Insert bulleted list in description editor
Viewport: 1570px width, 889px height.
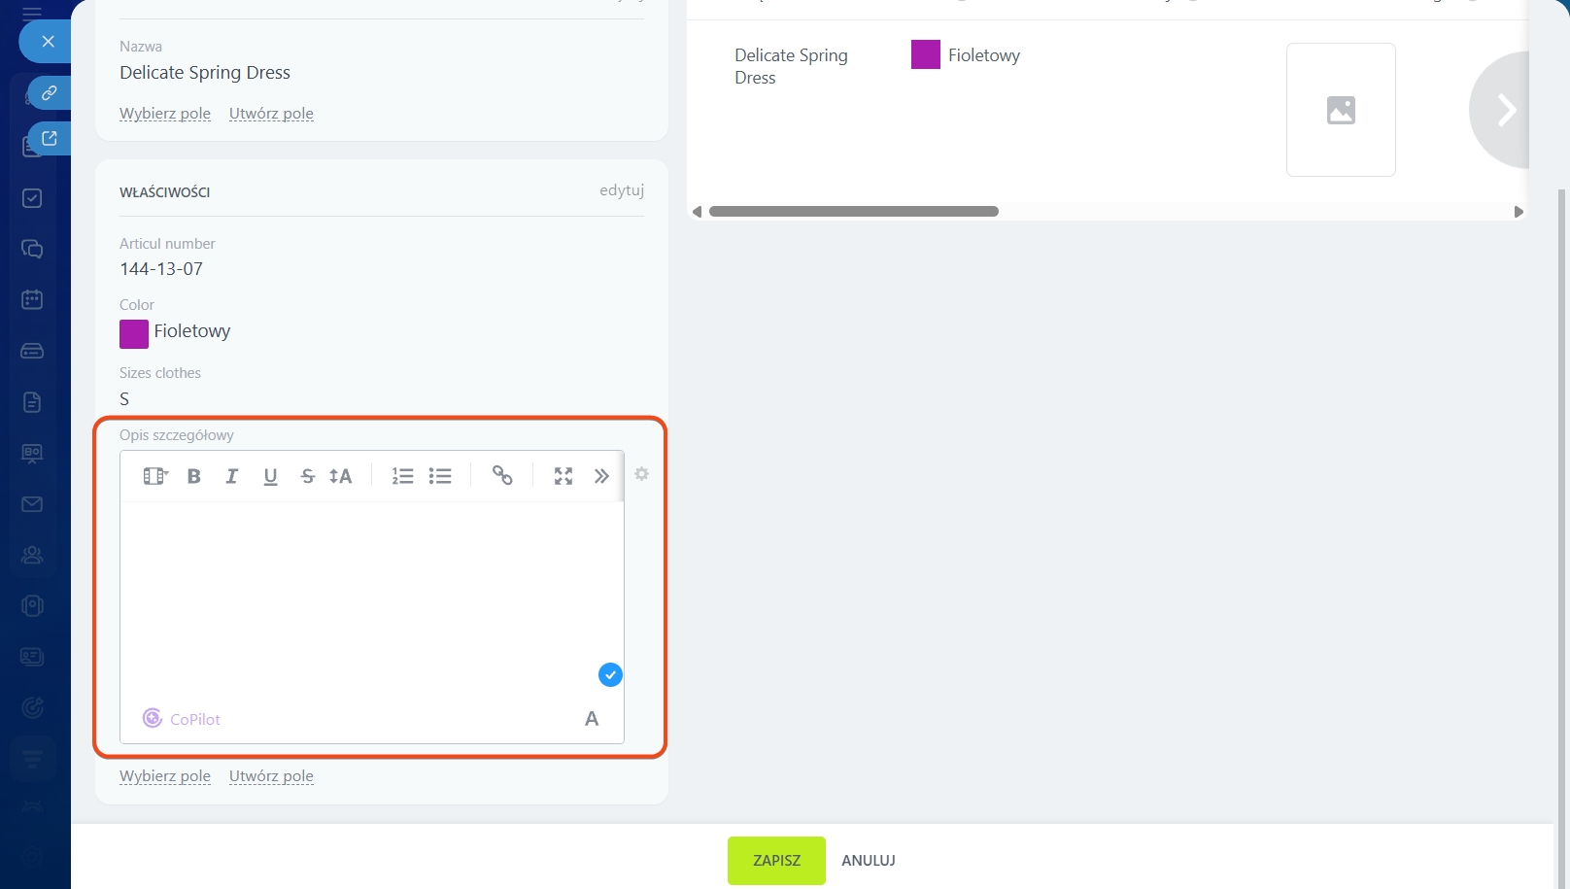440,476
